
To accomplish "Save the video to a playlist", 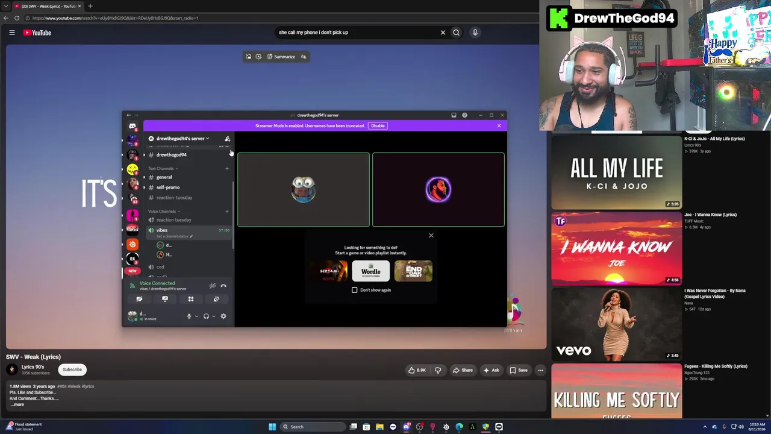I will point(518,370).
